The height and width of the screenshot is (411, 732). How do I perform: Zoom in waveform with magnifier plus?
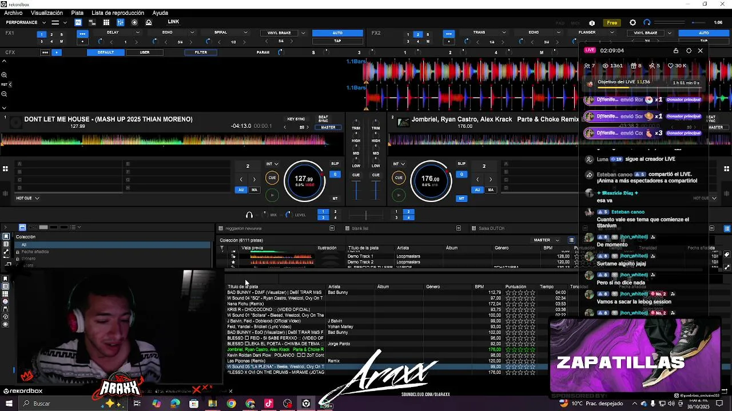point(4,75)
